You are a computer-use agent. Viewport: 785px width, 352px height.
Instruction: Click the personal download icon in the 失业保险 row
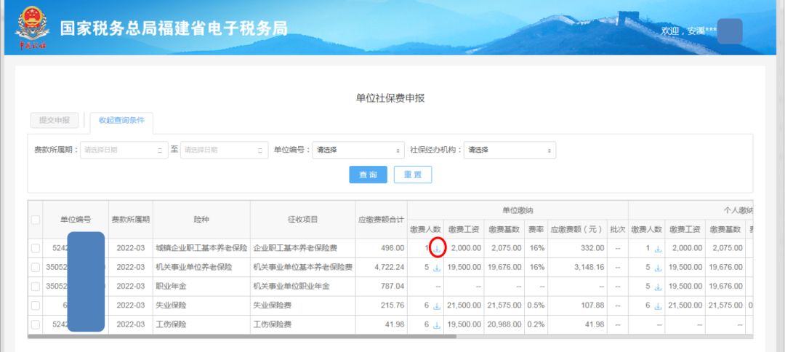(658, 306)
